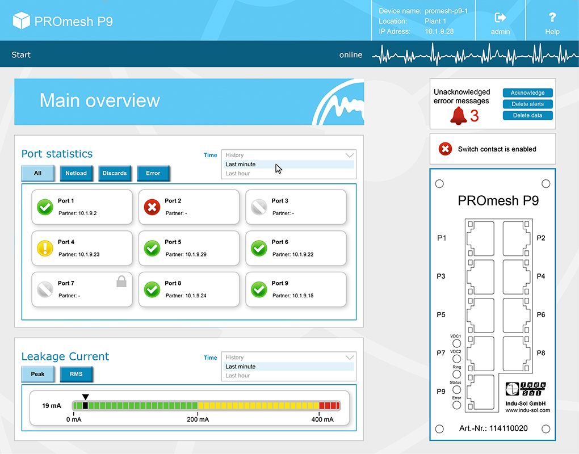Click the red error icon on Port 2
The width and height of the screenshot is (579, 454).
pos(152,207)
